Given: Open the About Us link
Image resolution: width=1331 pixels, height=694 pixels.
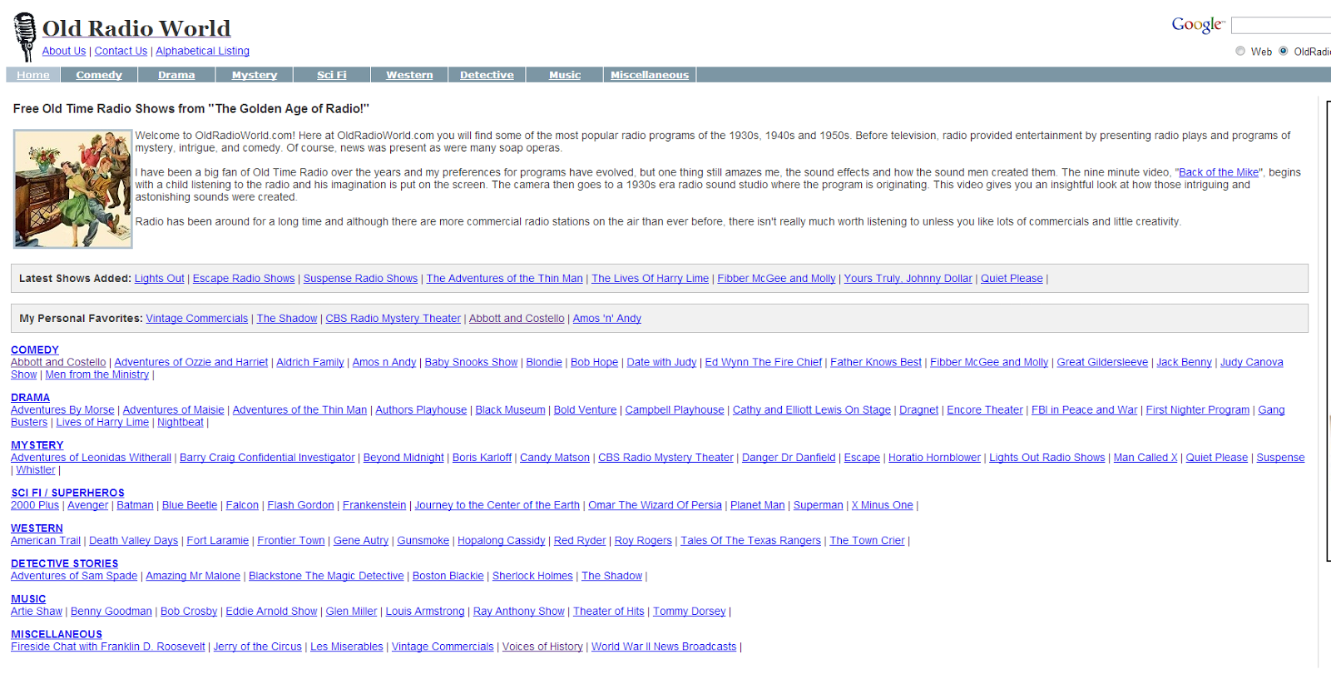Looking at the screenshot, I should point(64,51).
